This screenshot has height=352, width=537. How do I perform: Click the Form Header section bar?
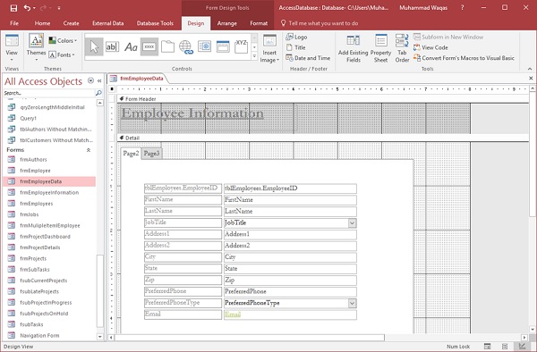click(x=322, y=99)
